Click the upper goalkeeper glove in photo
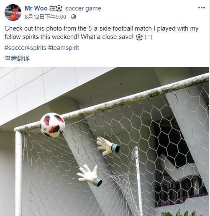The image size is (210, 216). [108, 146]
